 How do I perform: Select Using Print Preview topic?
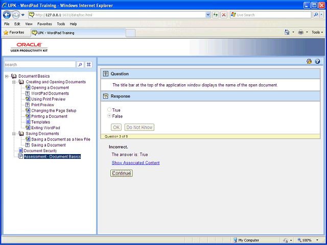(49, 99)
